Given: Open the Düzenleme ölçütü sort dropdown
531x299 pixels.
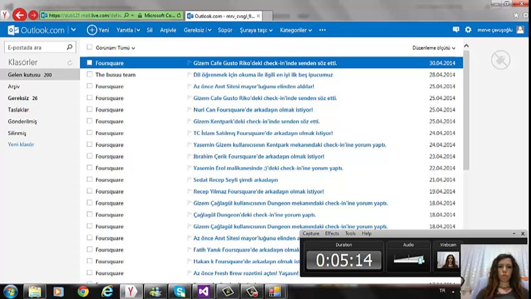Looking at the screenshot, I should 434,48.
